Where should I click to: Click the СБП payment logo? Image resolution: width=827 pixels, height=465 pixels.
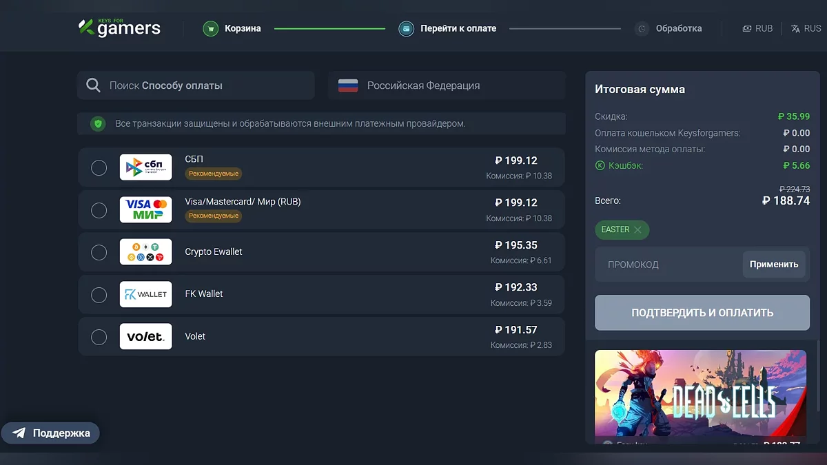tap(145, 167)
